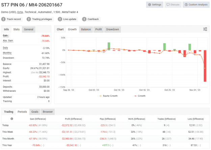Toggle the Growth legend series
The width and height of the screenshot is (211, 150).
(x=140, y=96)
